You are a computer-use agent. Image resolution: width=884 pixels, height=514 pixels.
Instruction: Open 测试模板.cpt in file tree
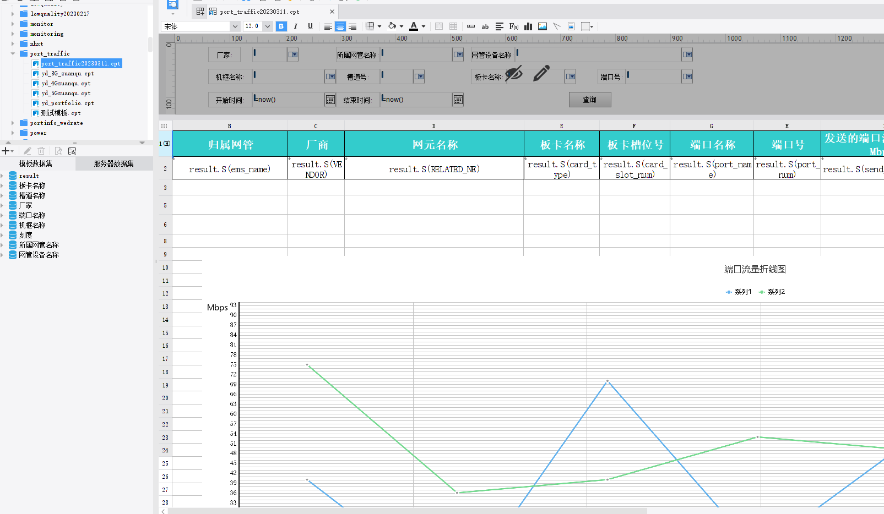pos(61,113)
